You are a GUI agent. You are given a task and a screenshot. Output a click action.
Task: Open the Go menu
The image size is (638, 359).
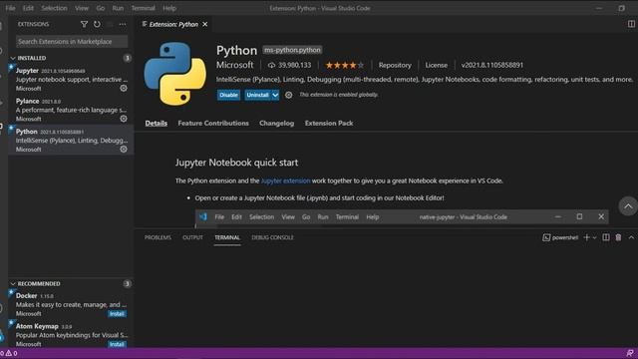100,8
